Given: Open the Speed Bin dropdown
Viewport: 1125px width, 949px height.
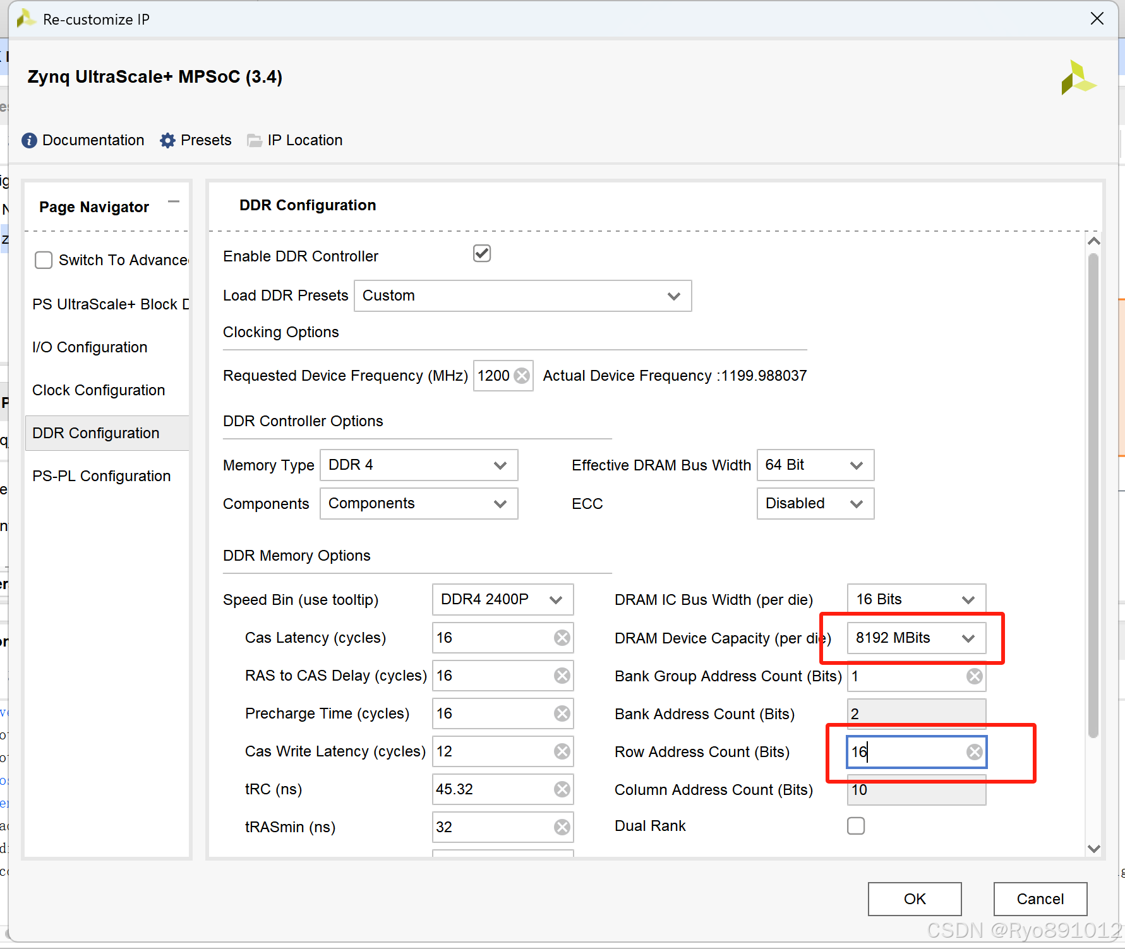Looking at the screenshot, I should 503,599.
